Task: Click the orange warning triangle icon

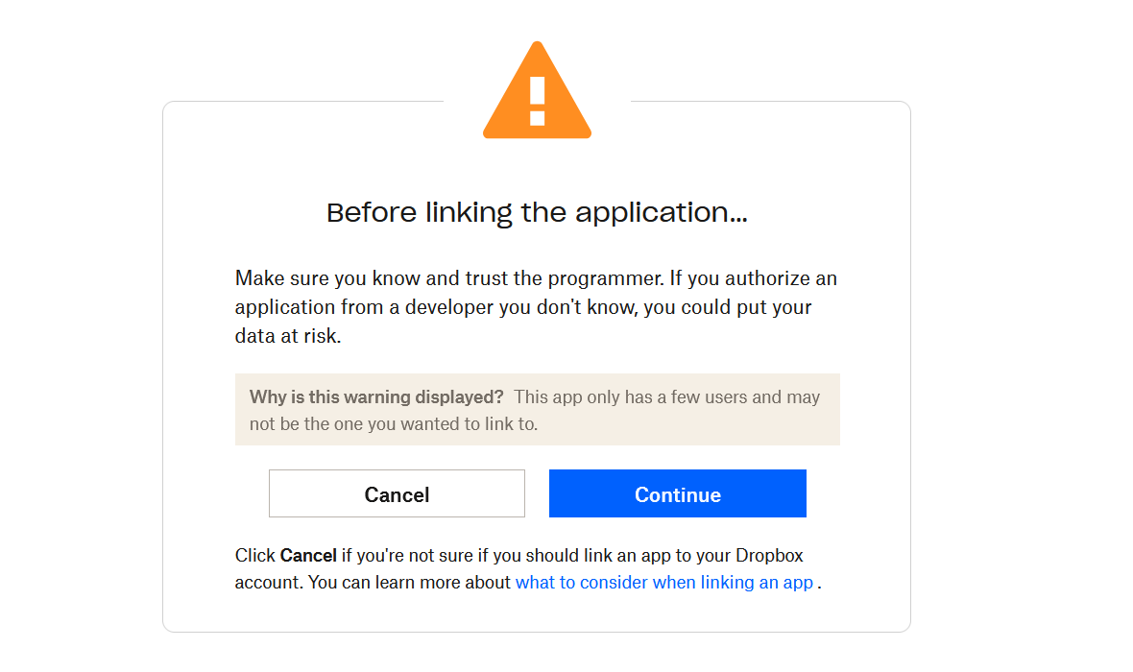Action: 537,90
